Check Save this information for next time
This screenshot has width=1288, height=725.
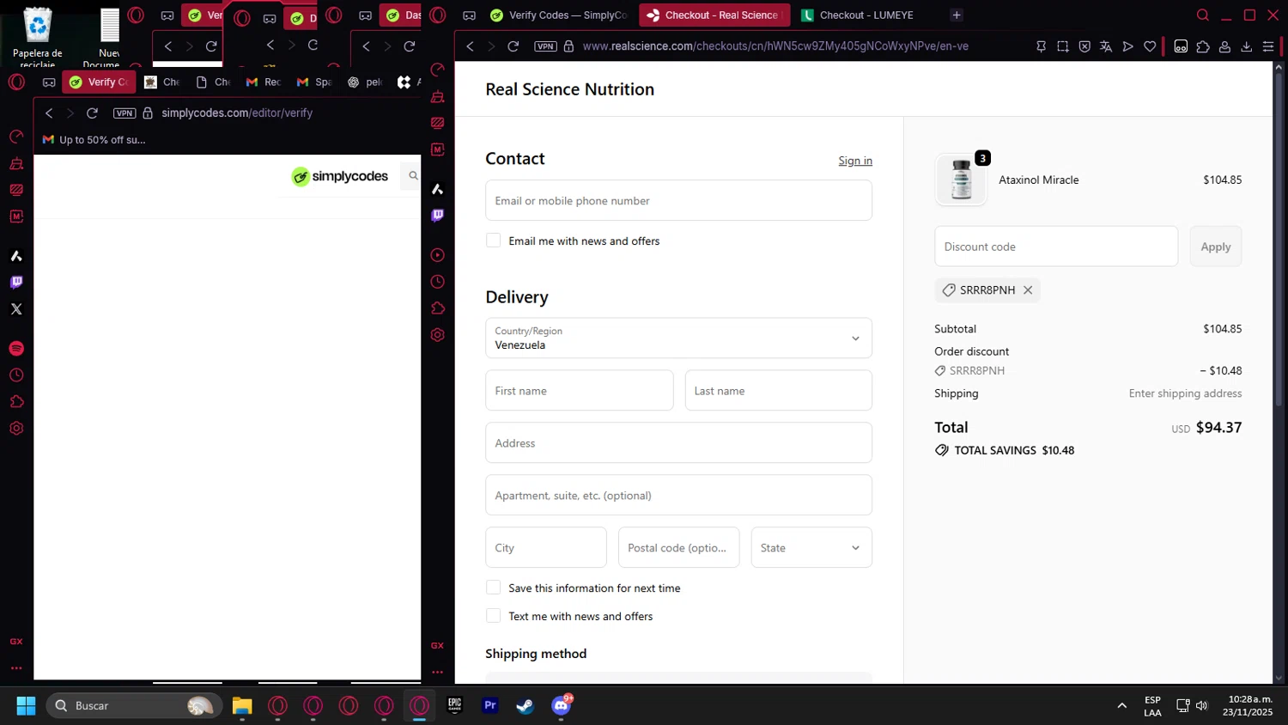[493, 588]
